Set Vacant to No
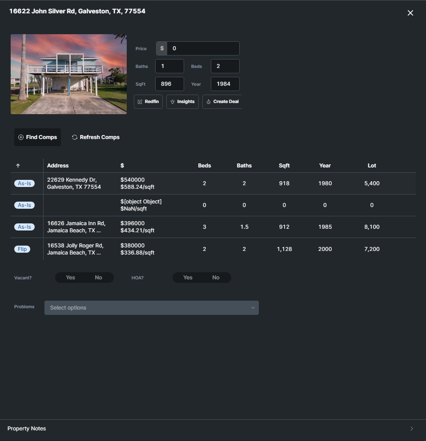 (98, 278)
